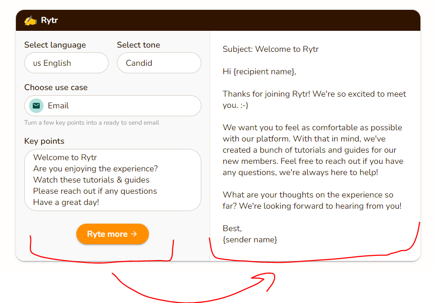434x303 pixels.
Task: Click the helper text under use case
Action: tap(91, 122)
